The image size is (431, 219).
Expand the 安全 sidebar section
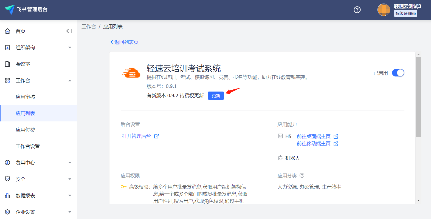click(70, 179)
